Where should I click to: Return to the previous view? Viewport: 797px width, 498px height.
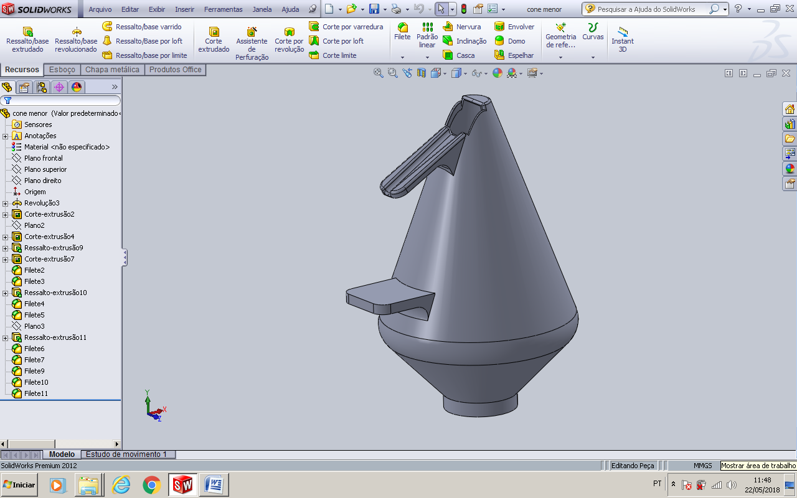tap(407, 73)
